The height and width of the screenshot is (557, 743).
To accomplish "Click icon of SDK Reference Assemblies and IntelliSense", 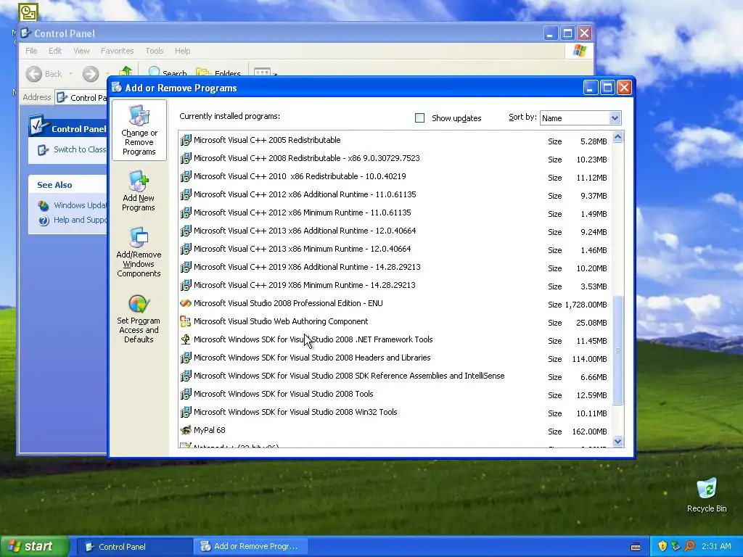I will click(x=185, y=376).
